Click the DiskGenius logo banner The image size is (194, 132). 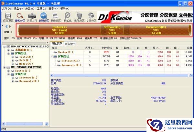115,17
